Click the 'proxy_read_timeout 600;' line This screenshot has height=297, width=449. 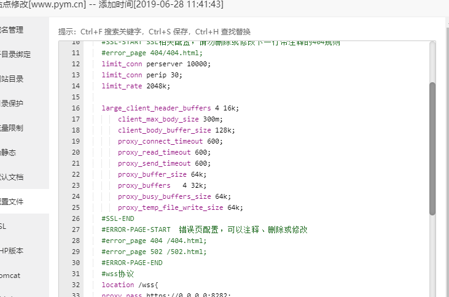click(164, 153)
